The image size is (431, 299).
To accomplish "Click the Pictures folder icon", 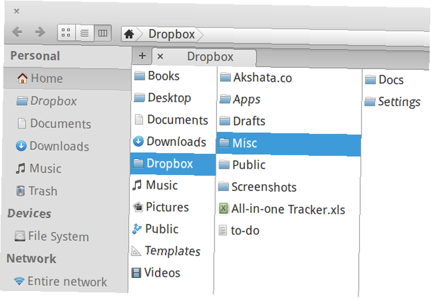I will point(138,207).
